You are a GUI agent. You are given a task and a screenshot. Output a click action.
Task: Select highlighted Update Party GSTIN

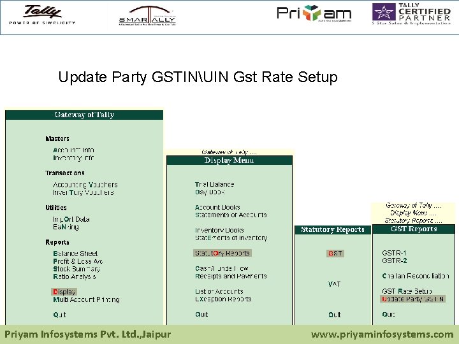[413, 299]
